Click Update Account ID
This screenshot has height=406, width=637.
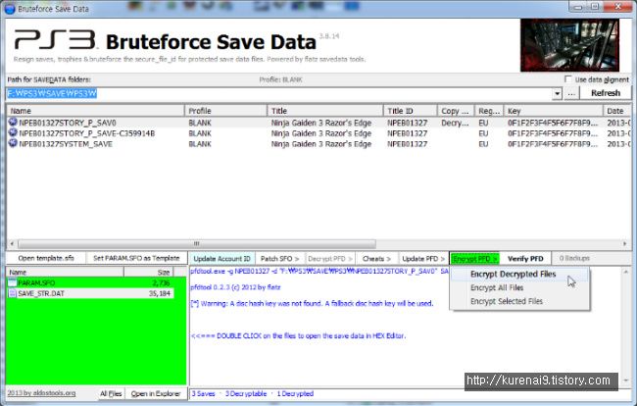point(221,259)
